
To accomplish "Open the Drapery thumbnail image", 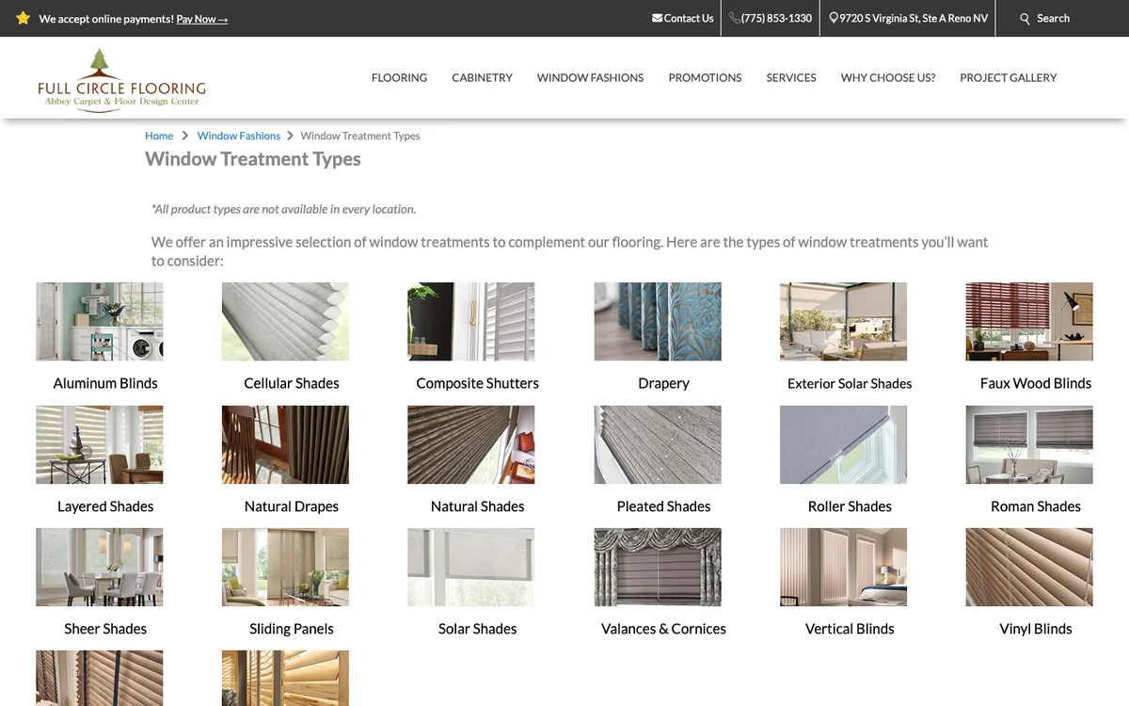I will (x=658, y=321).
